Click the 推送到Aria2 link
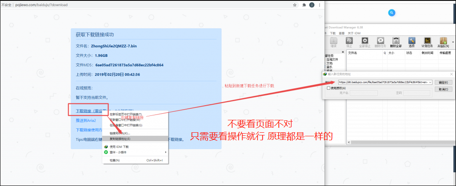The height and width of the screenshot is (186, 456). point(86,120)
